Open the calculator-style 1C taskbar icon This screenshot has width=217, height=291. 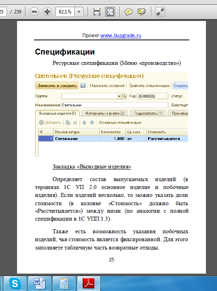[x=64, y=283]
